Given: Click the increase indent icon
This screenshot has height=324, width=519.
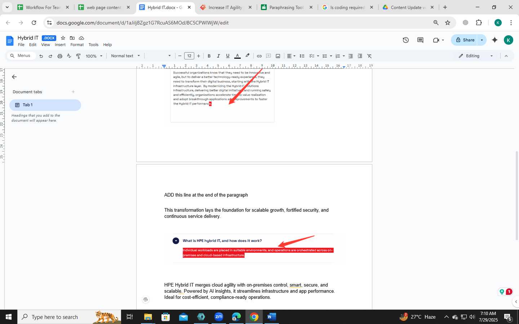Looking at the screenshot, I should click(360, 56).
